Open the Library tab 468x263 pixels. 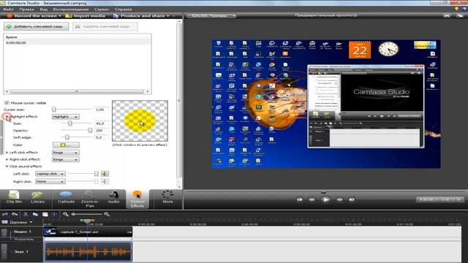click(37, 198)
